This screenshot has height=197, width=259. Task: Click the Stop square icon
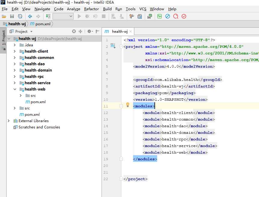[104, 16]
